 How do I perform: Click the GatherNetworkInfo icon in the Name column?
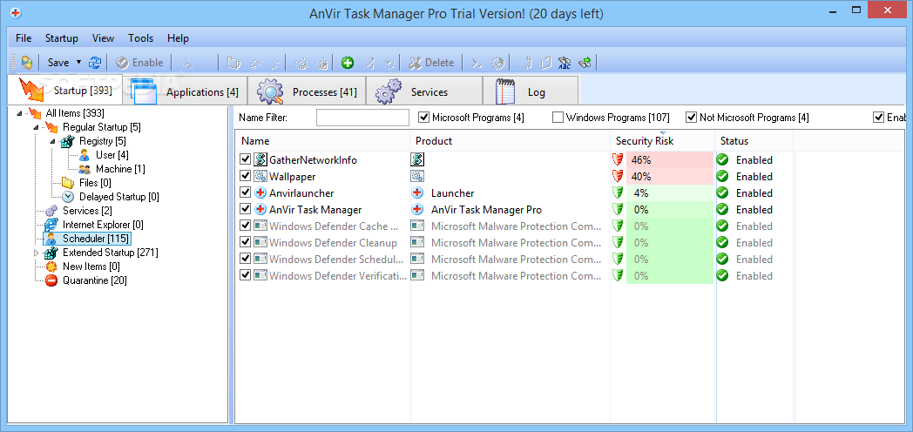coord(260,159)
